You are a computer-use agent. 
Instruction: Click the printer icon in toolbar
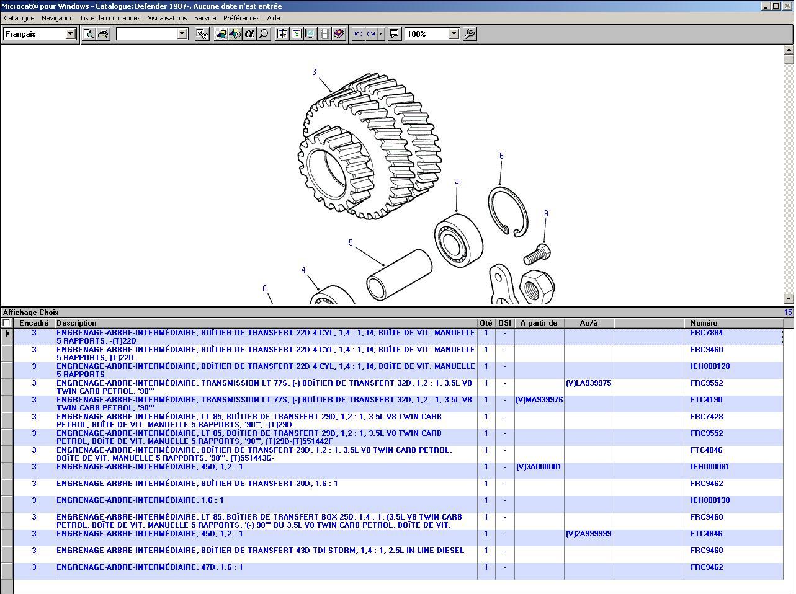pyautogui.click(x=103, y=34)
